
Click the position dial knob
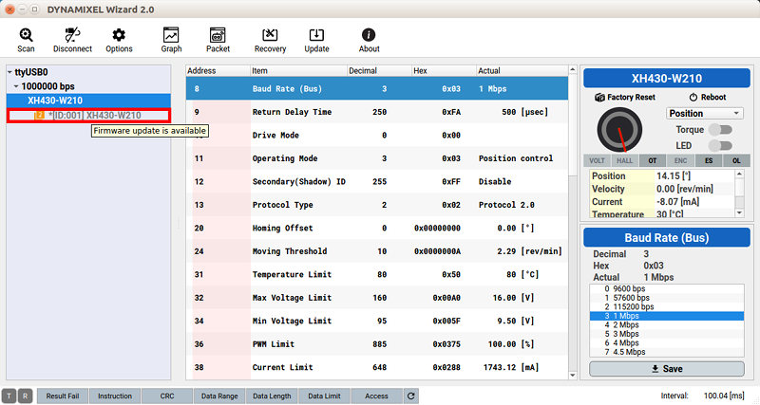click(x=619, y=130)
